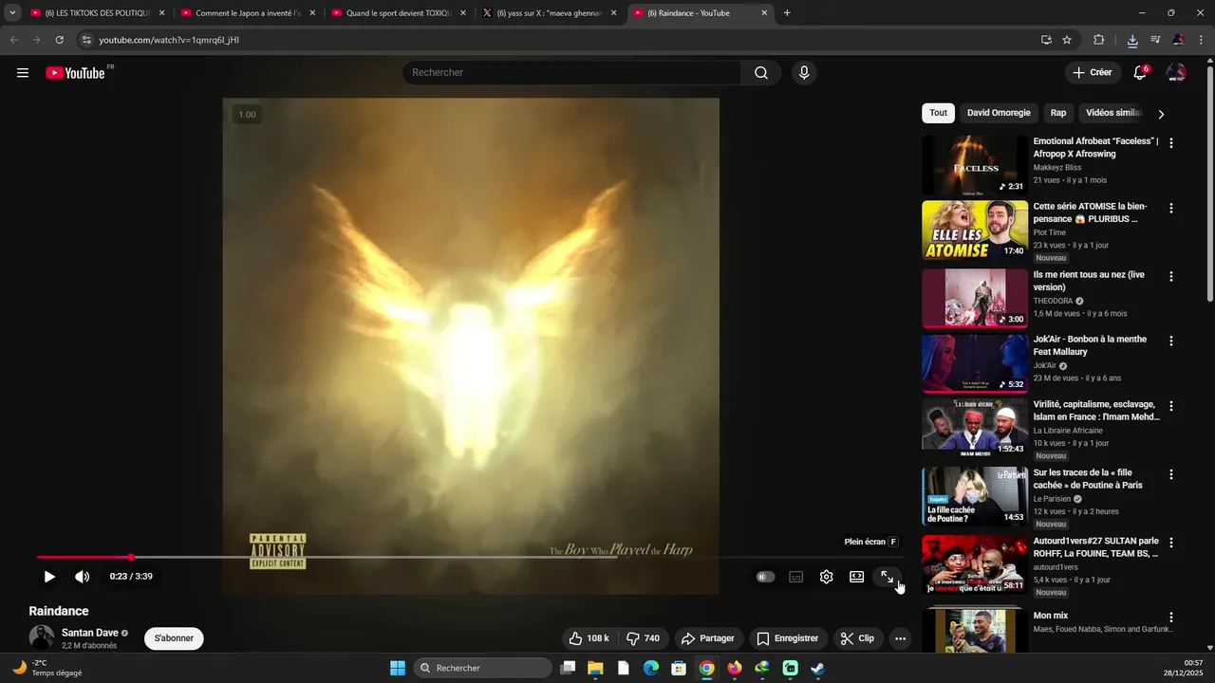This screenshot has height=683, width=1215.
Task: Switch to LES TIKTOKS DES POLITIQUES tab
Action: [x=97, y=13]
